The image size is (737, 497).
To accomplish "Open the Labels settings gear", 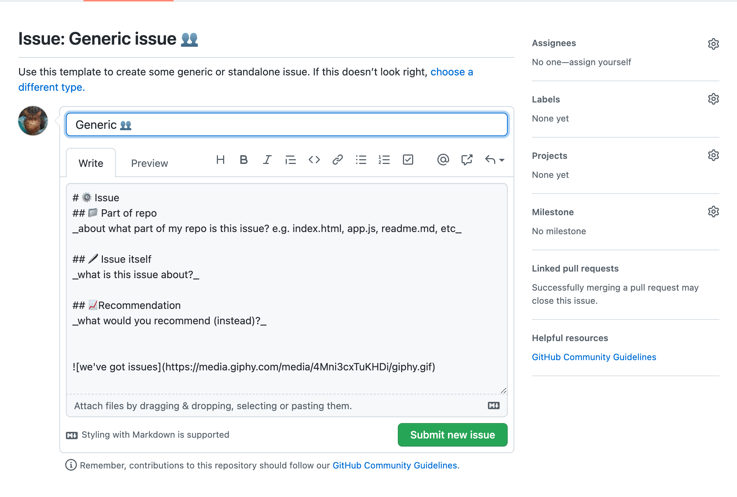I will point(714,99).
